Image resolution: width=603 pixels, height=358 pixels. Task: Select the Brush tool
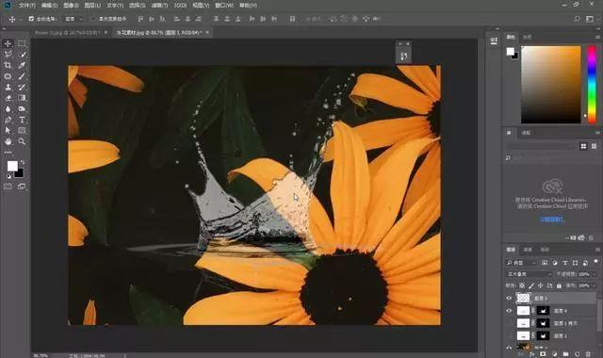22,76
